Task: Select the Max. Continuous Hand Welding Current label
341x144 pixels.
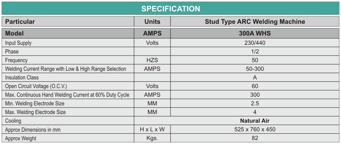Action: point(67,95)
